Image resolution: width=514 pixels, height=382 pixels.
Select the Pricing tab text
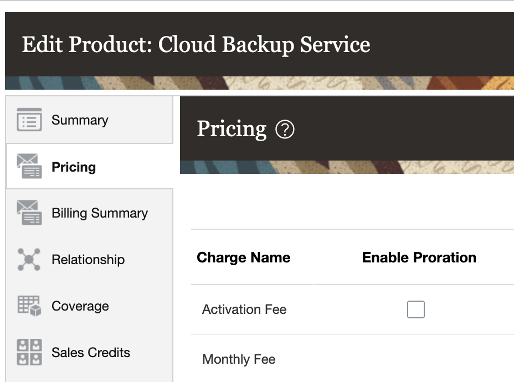[74, 167]
